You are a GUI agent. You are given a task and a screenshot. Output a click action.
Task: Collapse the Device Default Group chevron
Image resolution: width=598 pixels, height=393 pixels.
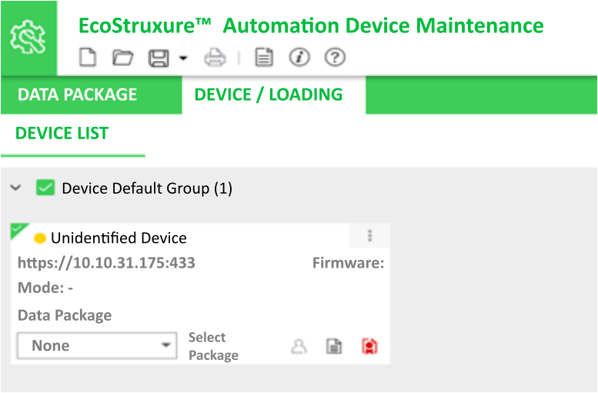pyautogui.click(x=15, y=188)
